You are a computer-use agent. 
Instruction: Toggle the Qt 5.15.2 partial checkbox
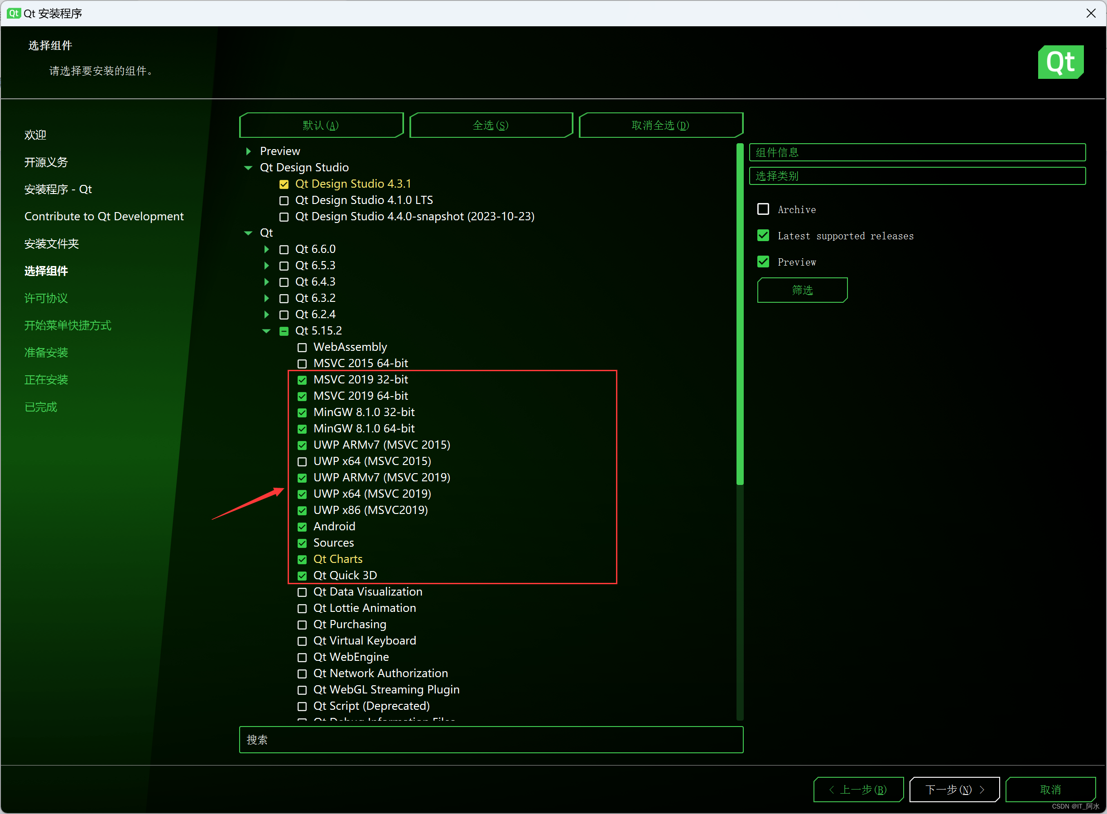(284, 331)
